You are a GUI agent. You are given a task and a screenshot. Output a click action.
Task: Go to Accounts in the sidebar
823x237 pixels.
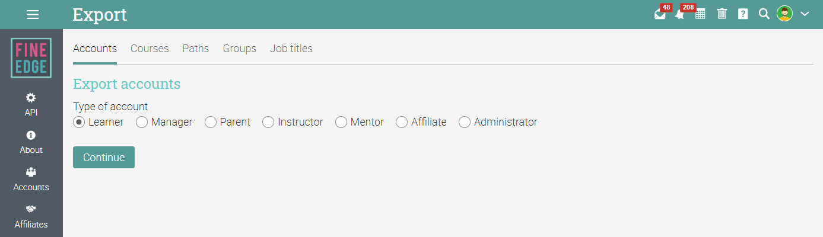pos(31,180)
